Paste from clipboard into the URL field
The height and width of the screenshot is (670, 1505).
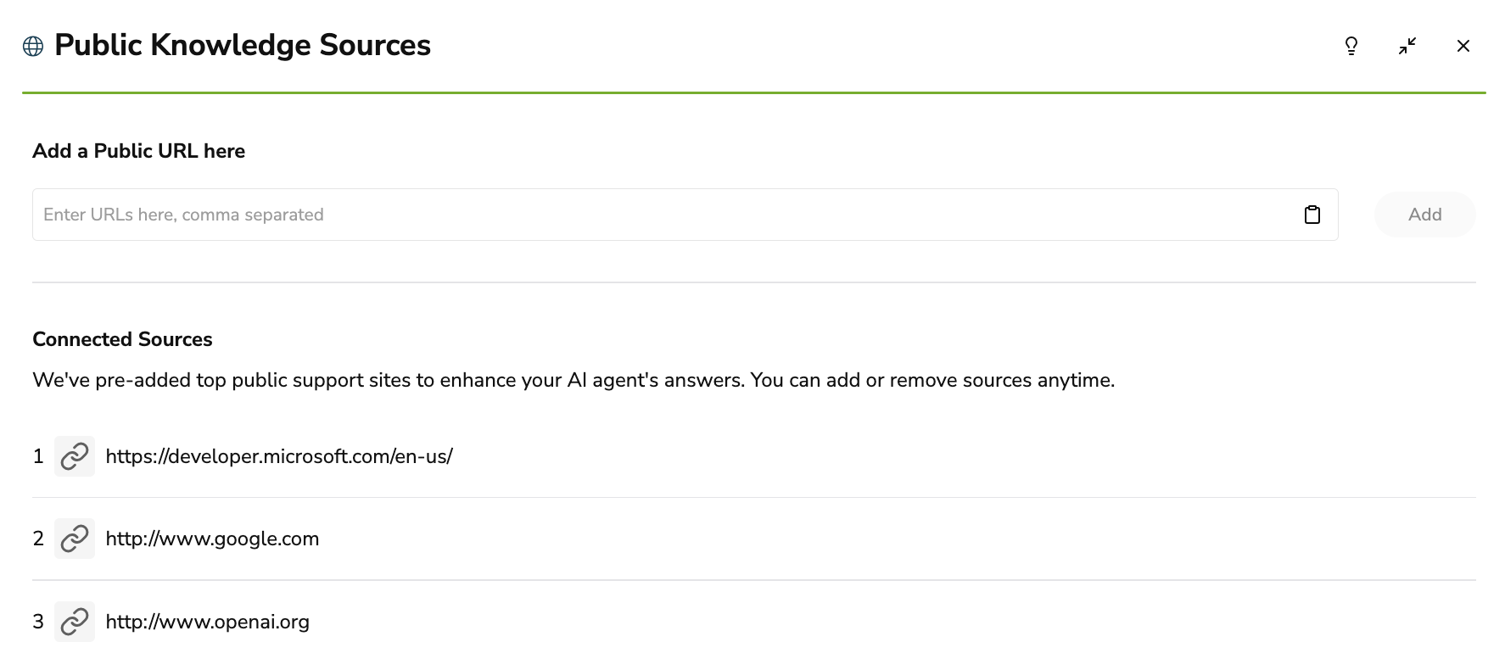point(1312,215)
